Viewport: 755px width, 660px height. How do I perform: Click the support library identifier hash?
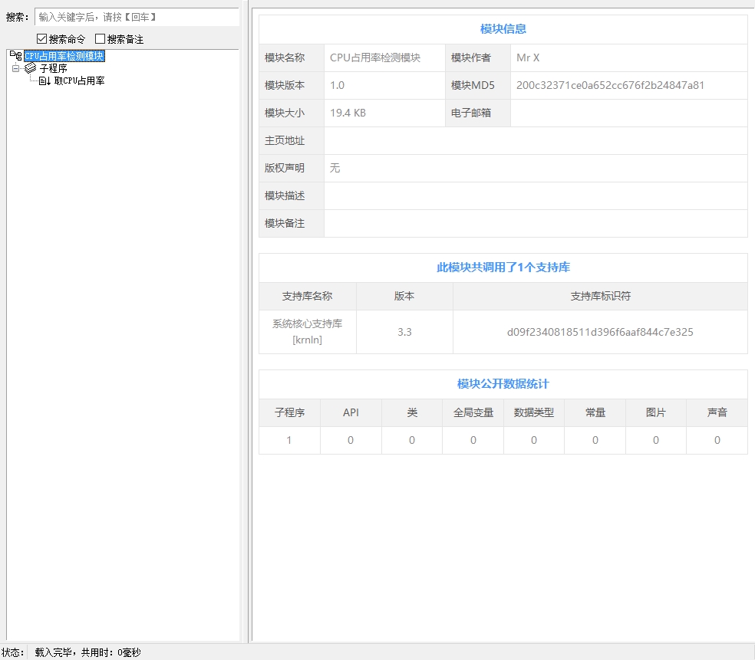pyautogui.click(x=600, y=332)
